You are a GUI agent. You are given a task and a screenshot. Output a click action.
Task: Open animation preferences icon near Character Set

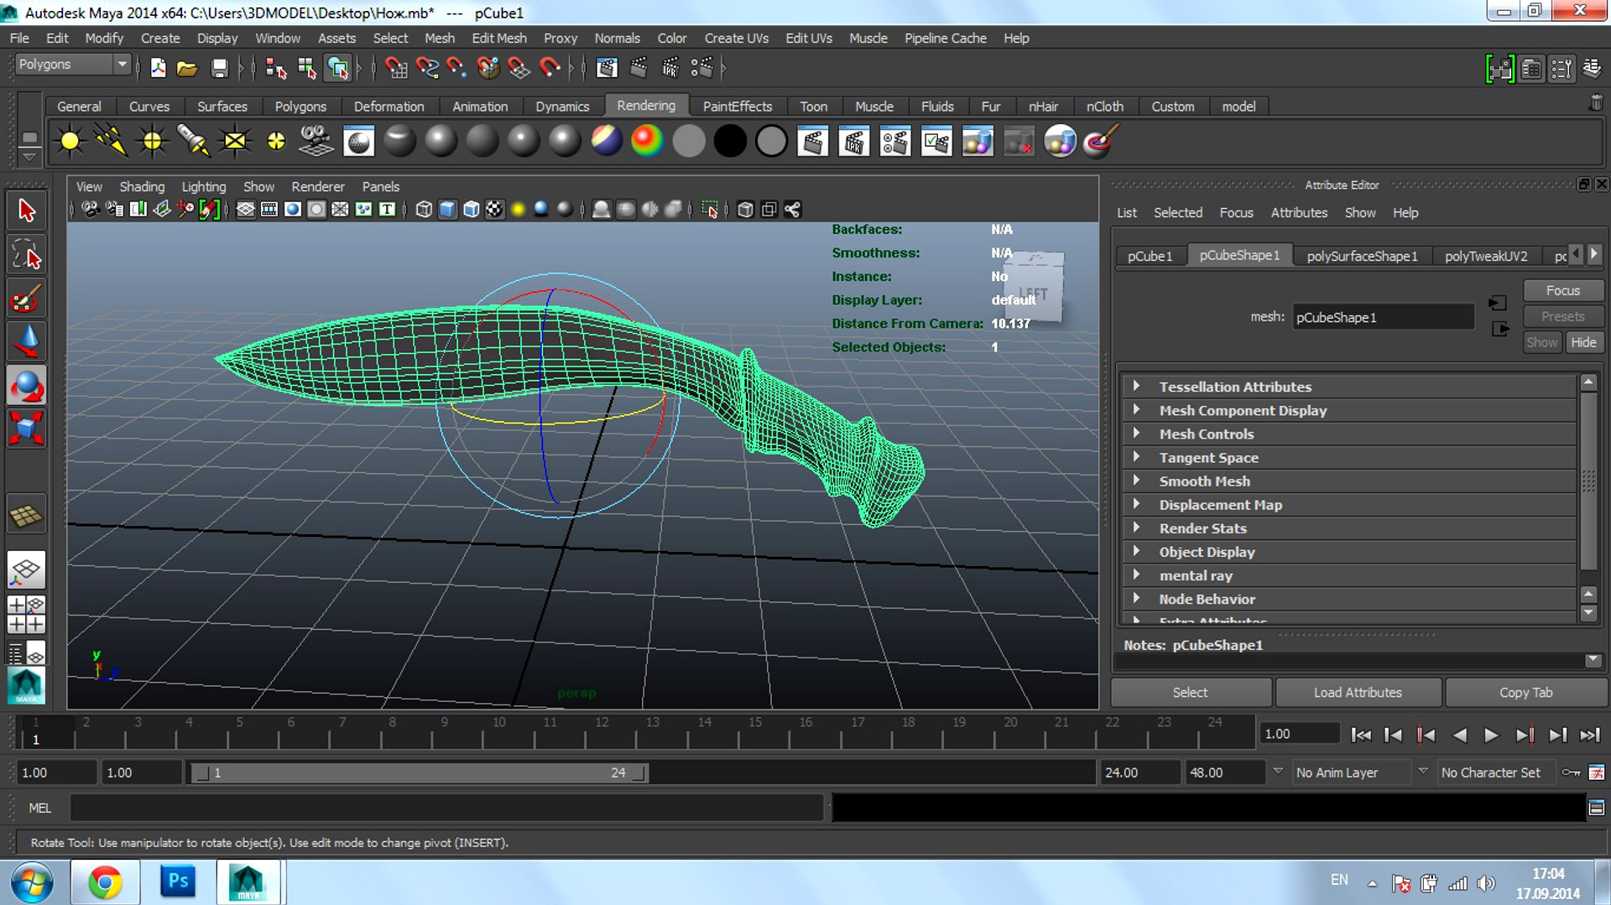[x=1597, y=772]
